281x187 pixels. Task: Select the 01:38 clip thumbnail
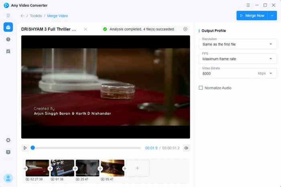(62, 168)
